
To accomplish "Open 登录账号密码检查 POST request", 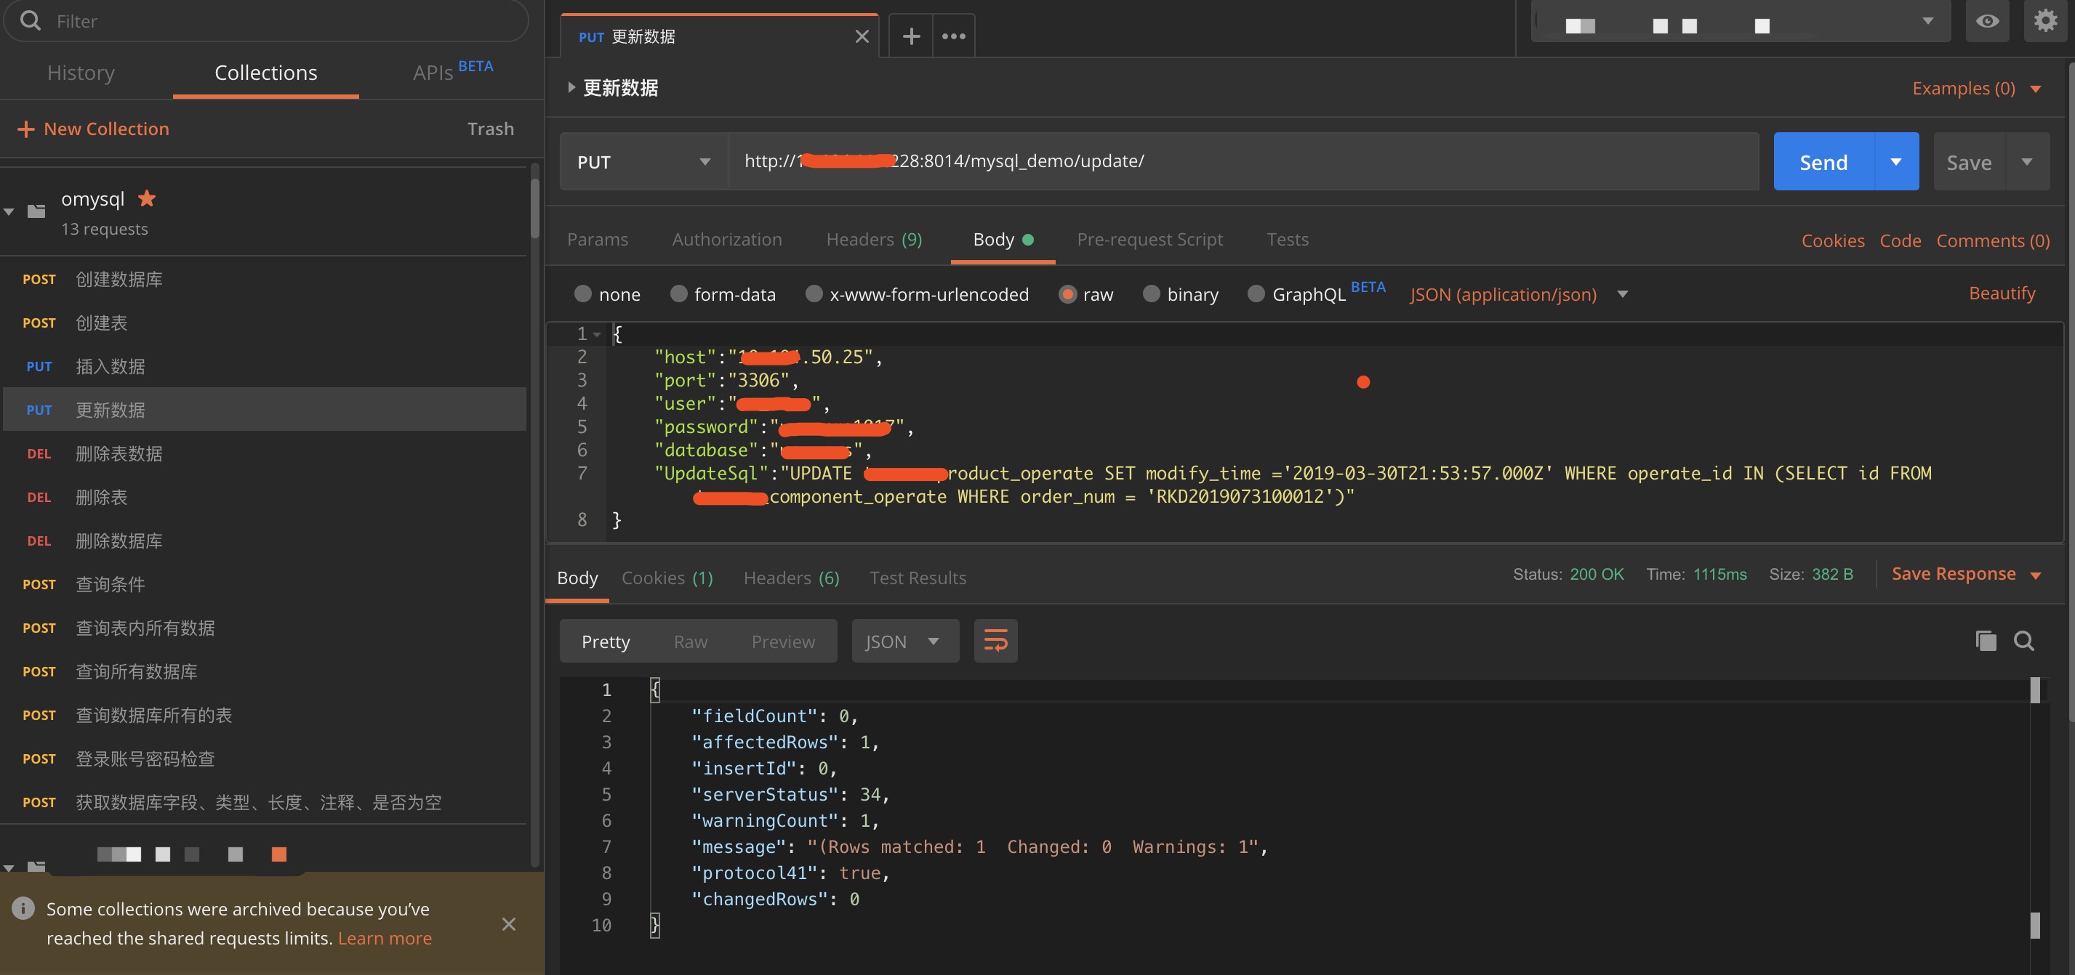I will tap(264, 758).
